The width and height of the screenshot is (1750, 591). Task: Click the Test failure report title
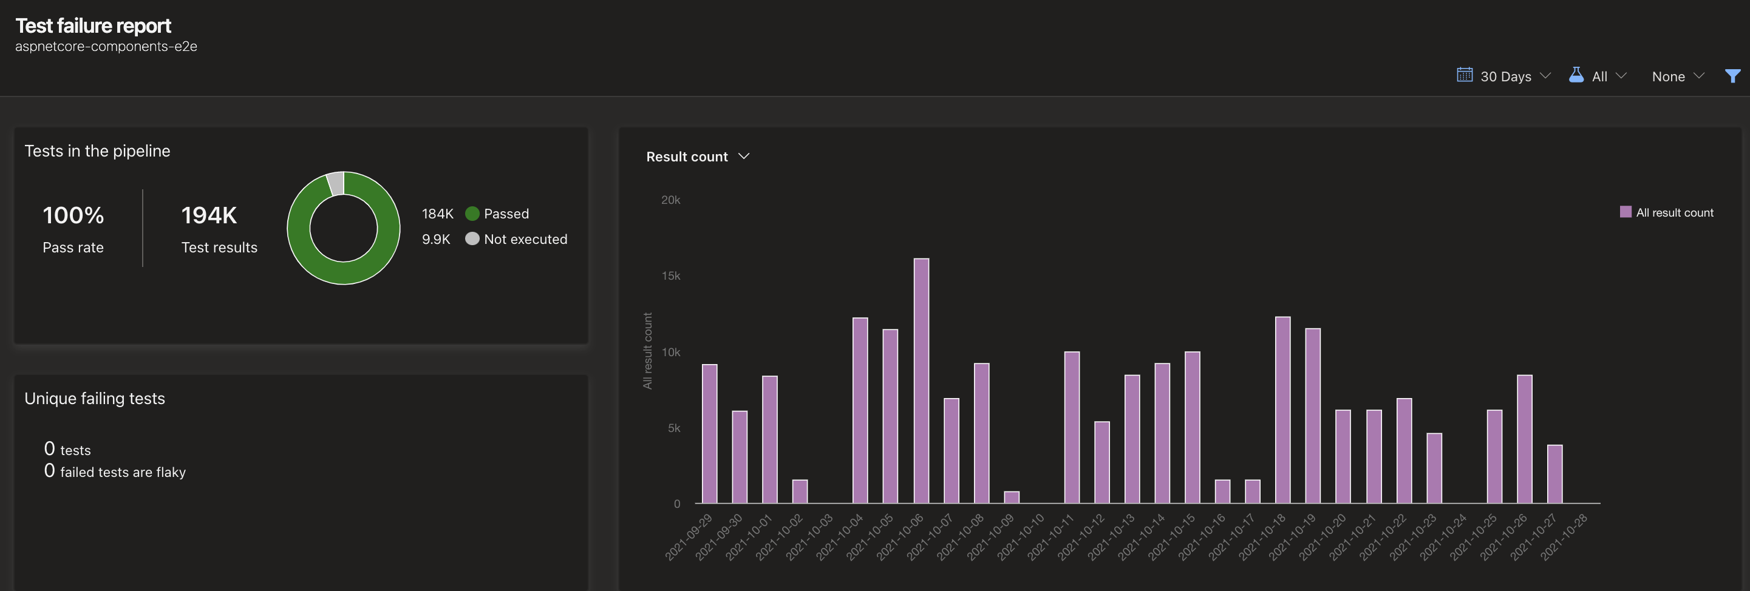click(93, 25)
